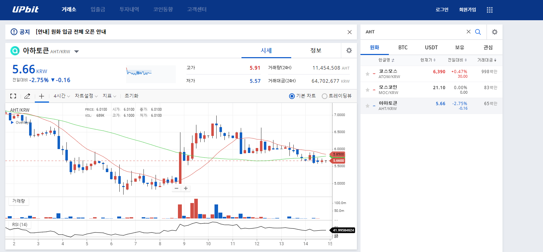The width and height of the screenshot is (543, 252).
Task: Click the RSI (14) indicator label
Action: click(x=20, y=225)
